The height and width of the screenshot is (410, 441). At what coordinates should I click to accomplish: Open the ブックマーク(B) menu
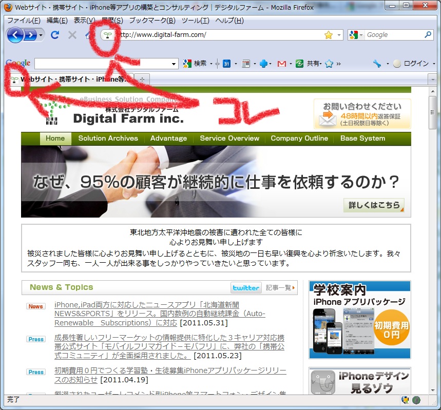tap(152, 21)
